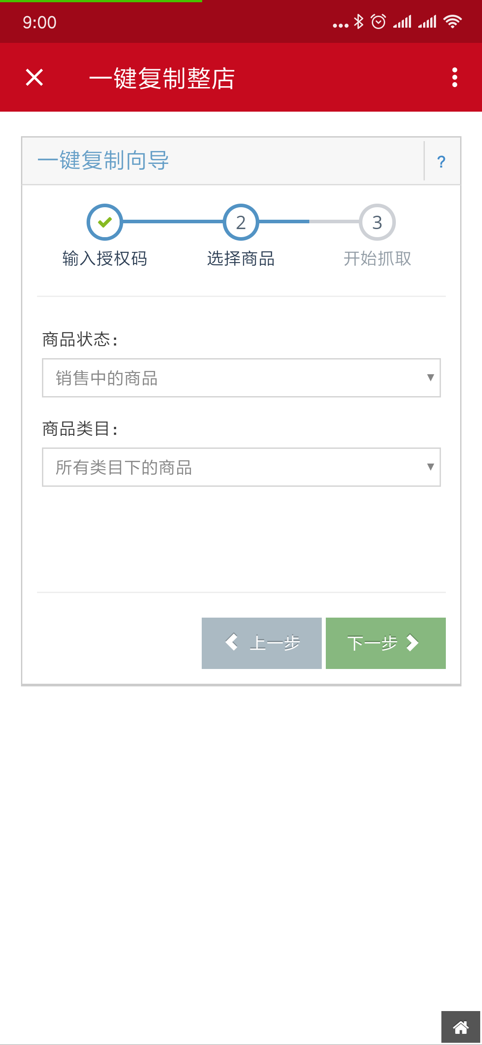Click the 输入授权码 step label
Viewport: 482px width, 1045px height.
(x=105, y=259)
